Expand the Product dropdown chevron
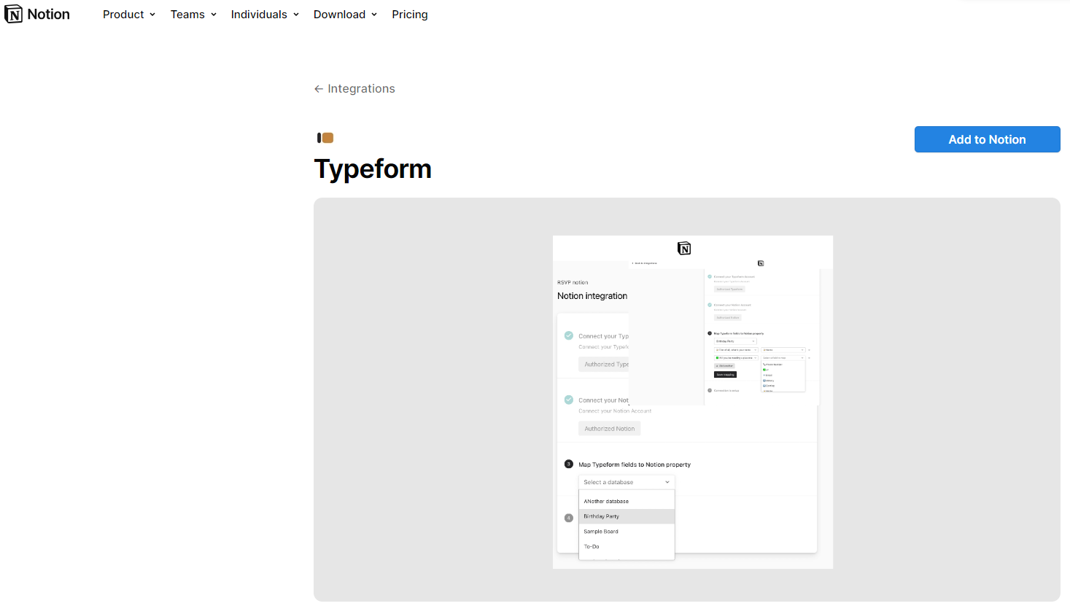Viewport: 1070px width, 606px height. [x=152, y=15]
